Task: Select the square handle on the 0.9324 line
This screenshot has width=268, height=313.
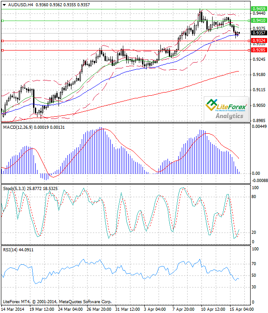Action: [x=3, y=41]
